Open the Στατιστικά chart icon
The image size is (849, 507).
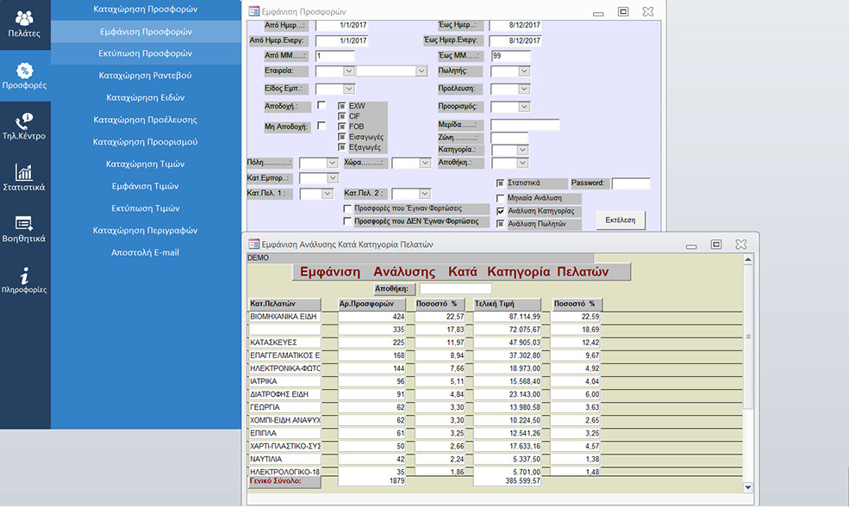point(25,176)
